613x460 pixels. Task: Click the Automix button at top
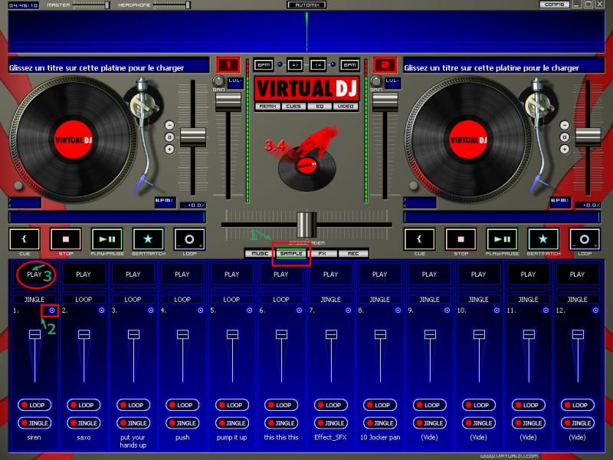pyautogui.click(x=306, y=5)
